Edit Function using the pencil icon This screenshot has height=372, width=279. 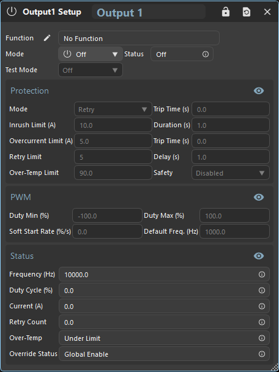(x=47, y=38)
